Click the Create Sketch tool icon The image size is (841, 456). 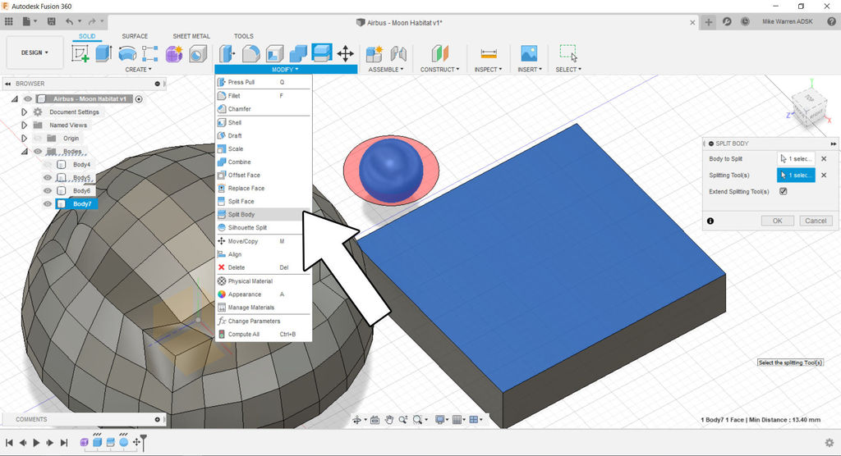pyautogui.click(x=80, y=53)
